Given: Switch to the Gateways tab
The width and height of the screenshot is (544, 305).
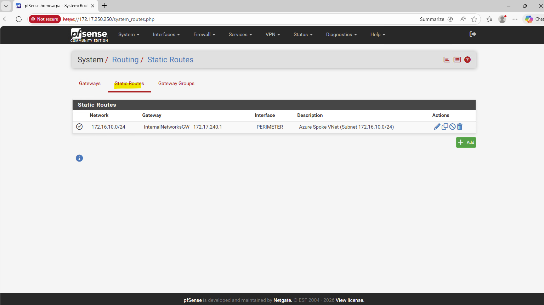Looking at the screenshot, I should point(90,83).
